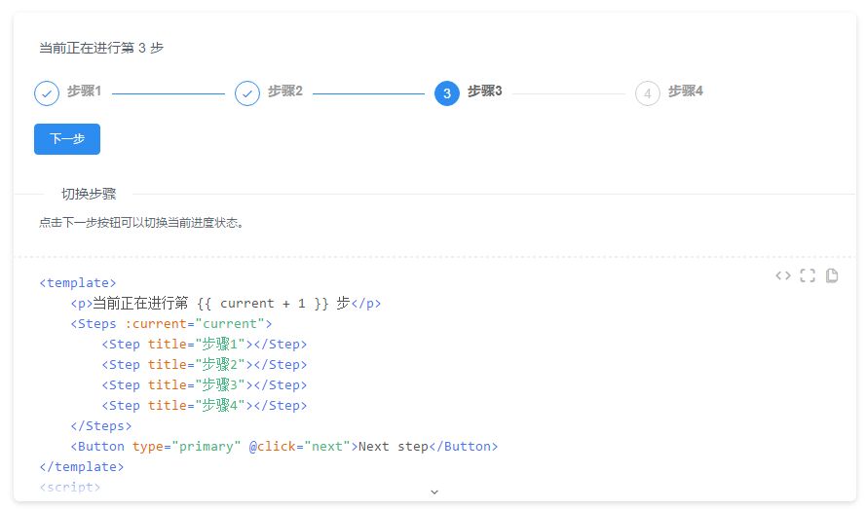Click the 步骤2 step title
Viewport: 866px width, 510px height.
pos(285,91)
